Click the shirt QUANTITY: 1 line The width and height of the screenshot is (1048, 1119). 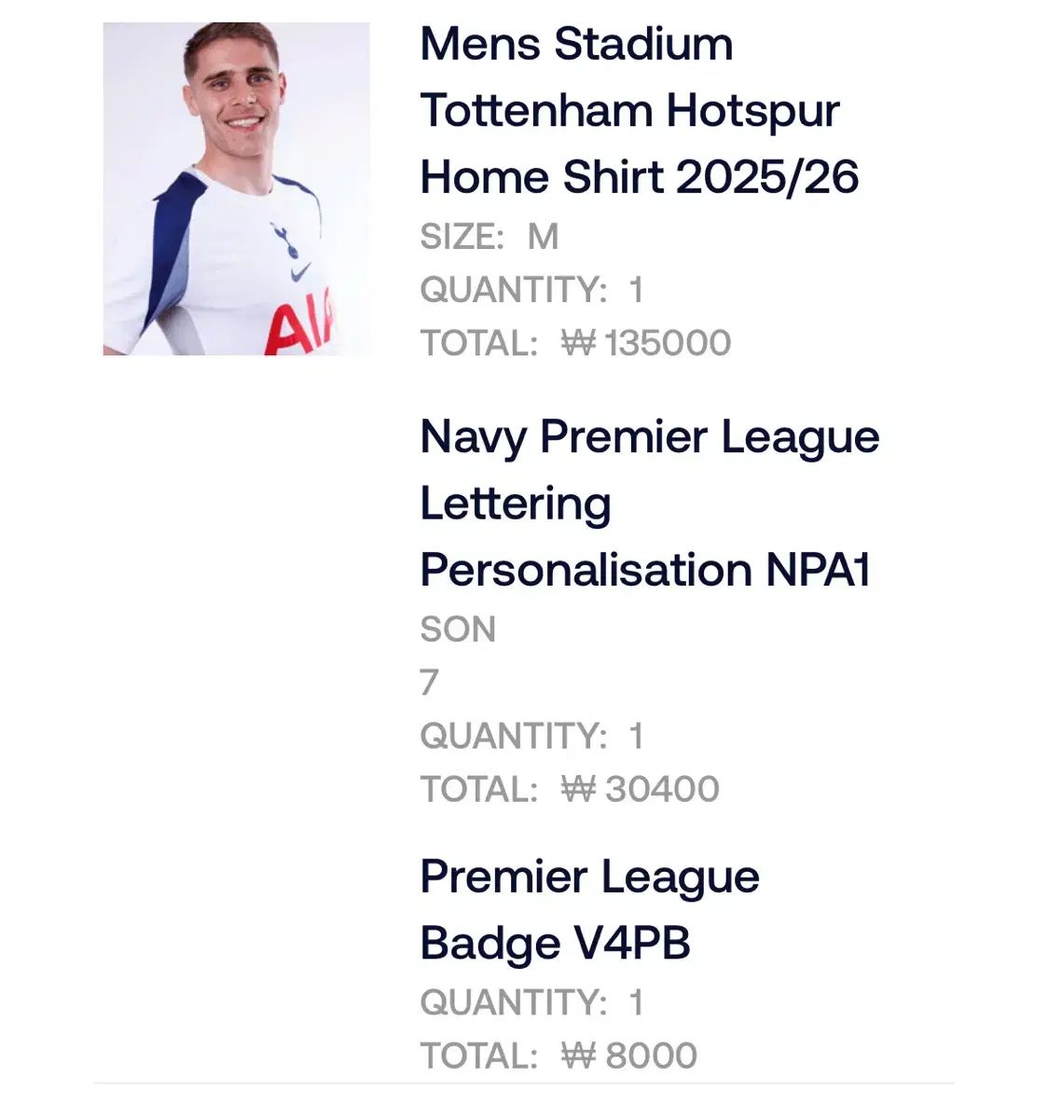point(532,290)
